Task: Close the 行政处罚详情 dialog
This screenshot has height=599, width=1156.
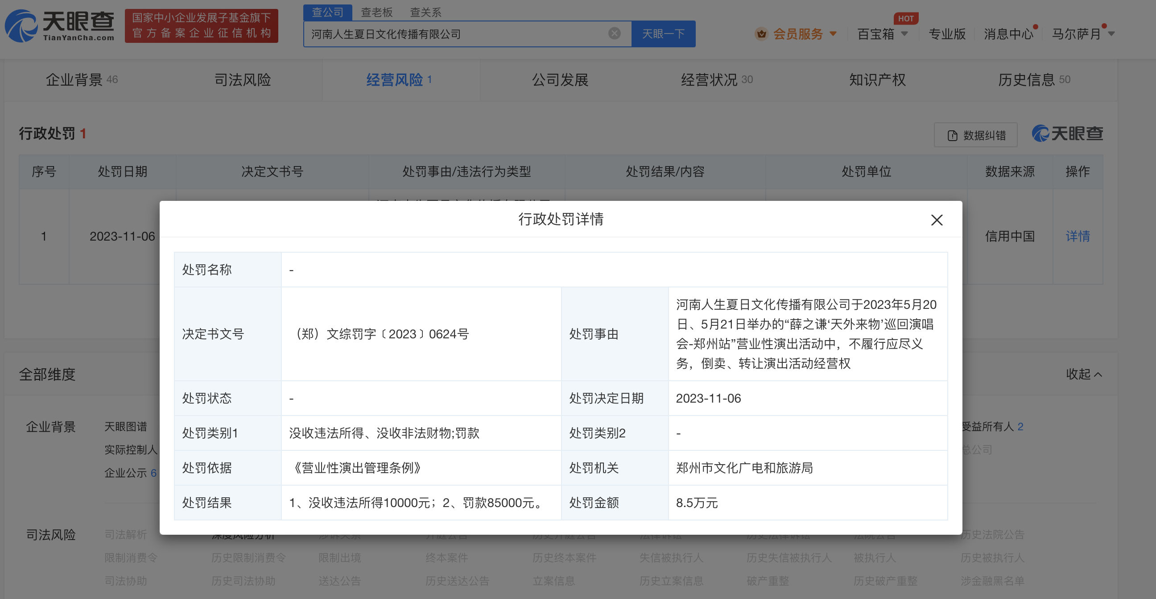Action: 937,220
